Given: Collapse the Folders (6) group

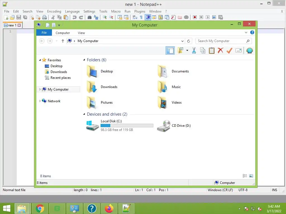Looking at the screenshot, I should point(84,60).
